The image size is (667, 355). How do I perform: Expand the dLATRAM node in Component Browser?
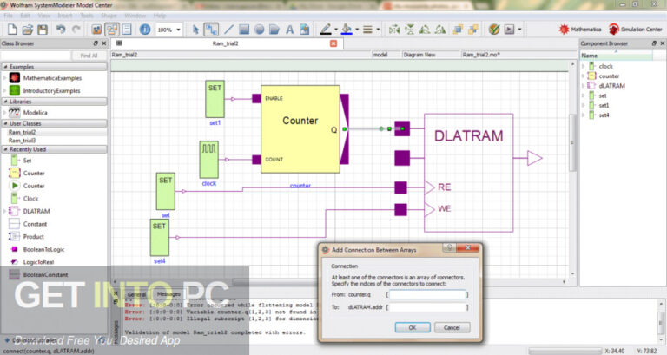coord(584,85)
